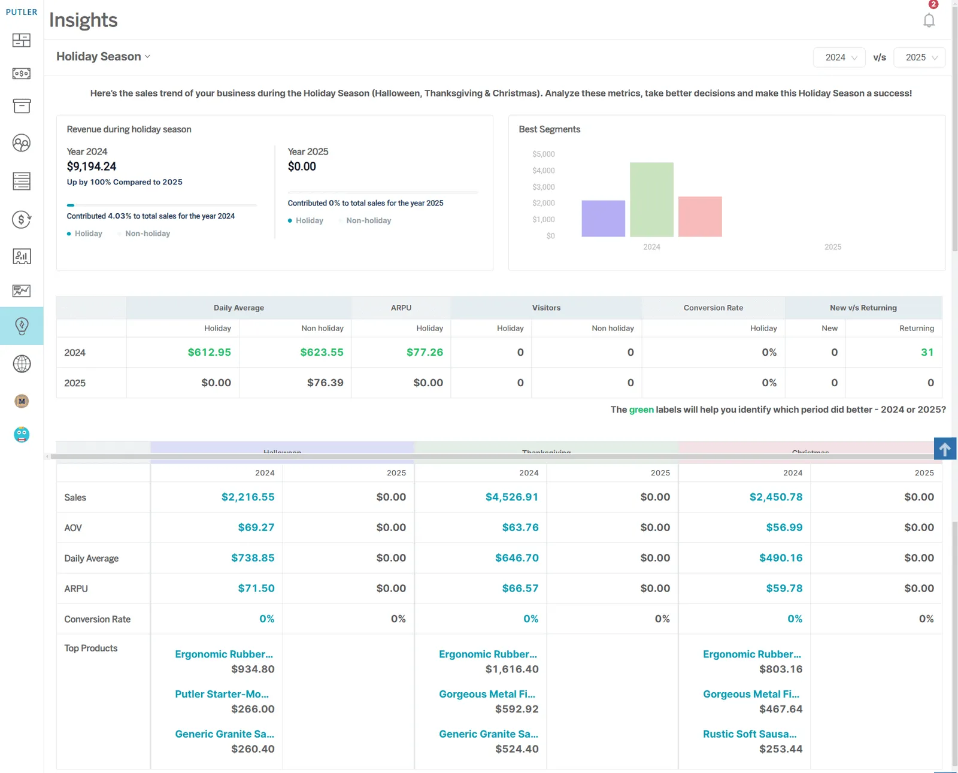
Task: Click Christmas AOV value $56.99
Action: click(x=784, y=528)
